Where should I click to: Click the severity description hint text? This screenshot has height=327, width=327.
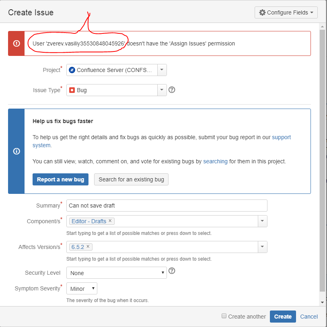(x=108, y=300)
